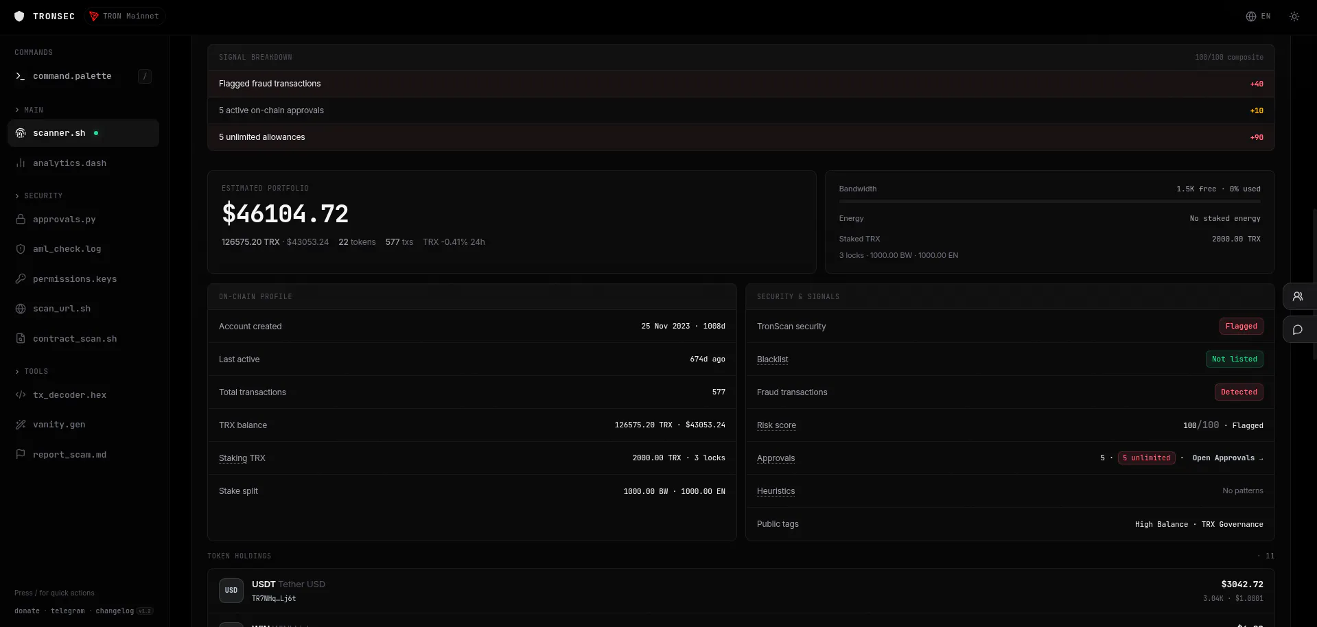Click the 5 unlimited allowances signal row

point(741,137)
